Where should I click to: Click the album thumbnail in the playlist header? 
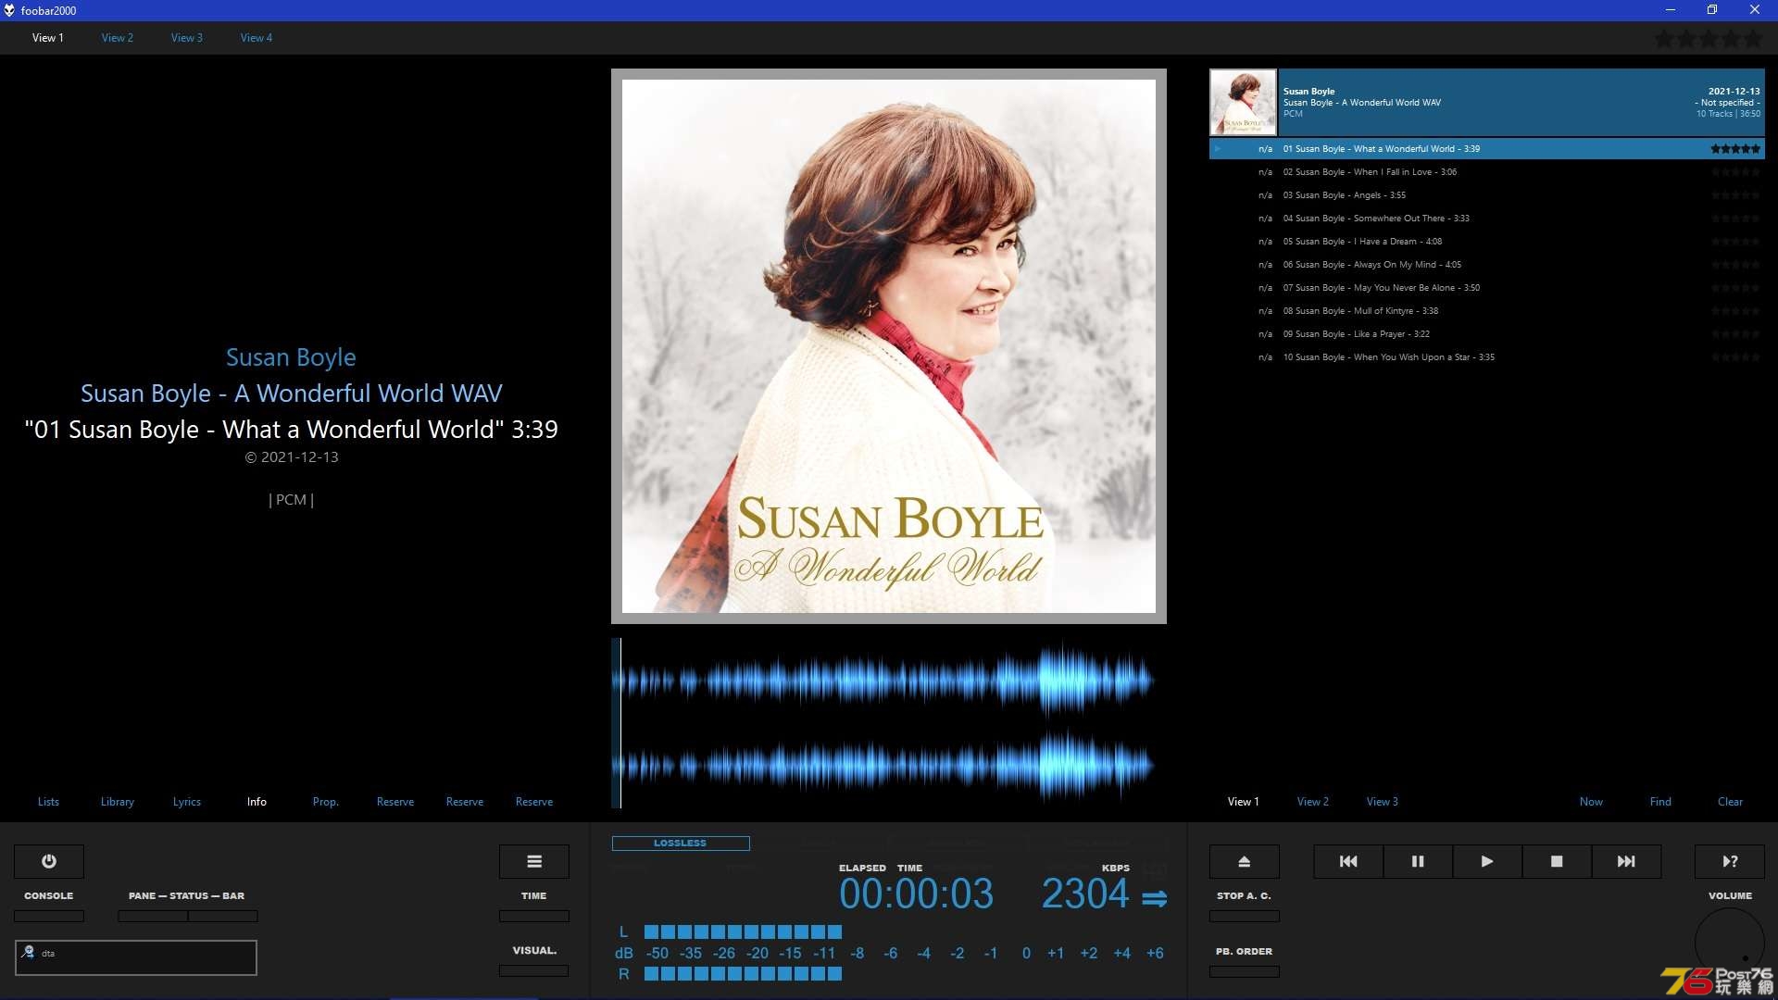coord(1243,102)
